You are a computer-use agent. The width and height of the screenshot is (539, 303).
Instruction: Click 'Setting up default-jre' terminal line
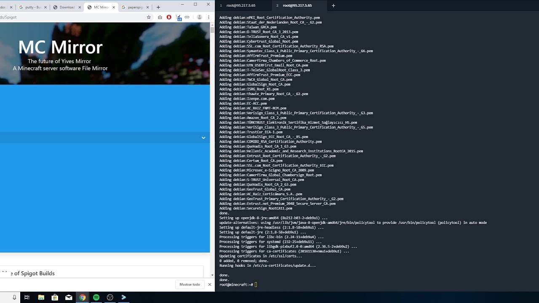(263, 232)
